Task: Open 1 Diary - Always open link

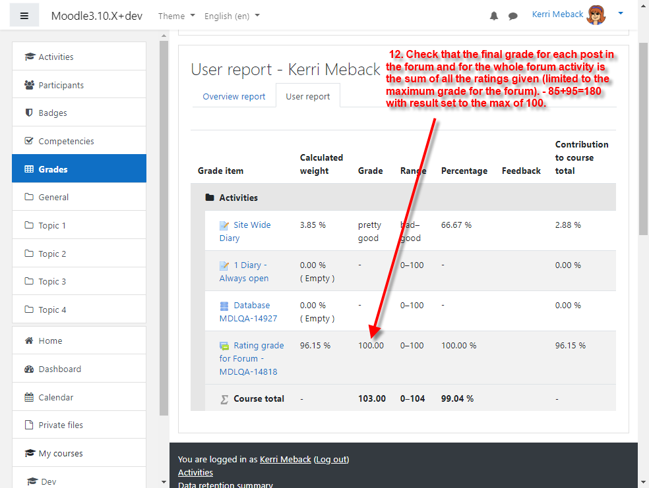Action: click(x=244, y=271)
